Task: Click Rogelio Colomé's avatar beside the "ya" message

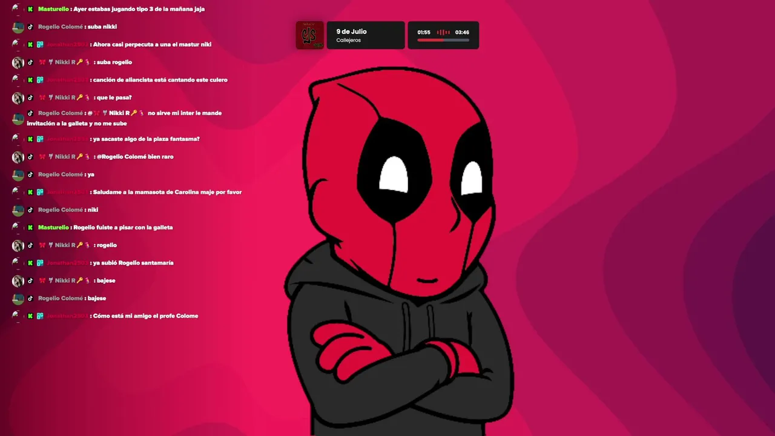Action: tap(18, 175)
